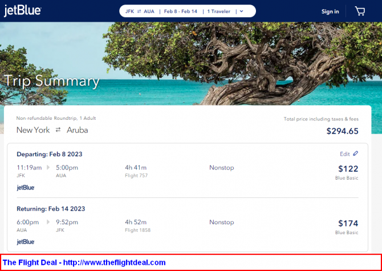Image resolution: width=382 pixels, height=271 pixels.
Task: Click the 4h 41m duration
Action: pos(136,168)
